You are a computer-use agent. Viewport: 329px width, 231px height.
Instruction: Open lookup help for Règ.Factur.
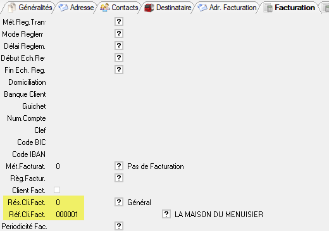(x=119, y=178)
